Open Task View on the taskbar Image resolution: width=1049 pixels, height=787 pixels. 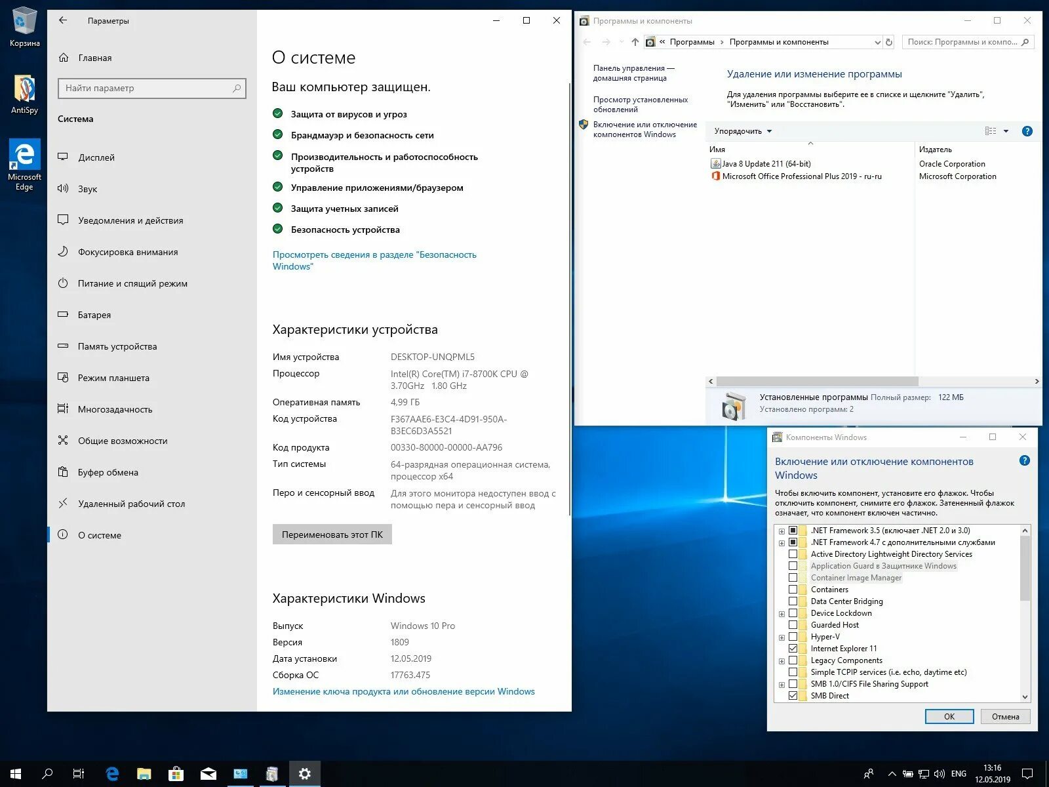(79, 774)
